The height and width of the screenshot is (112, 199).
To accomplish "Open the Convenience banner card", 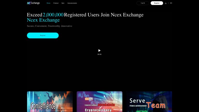I will [x=50, y=102].
